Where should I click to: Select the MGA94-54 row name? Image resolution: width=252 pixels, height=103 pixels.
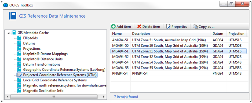[x=120, y=62]
